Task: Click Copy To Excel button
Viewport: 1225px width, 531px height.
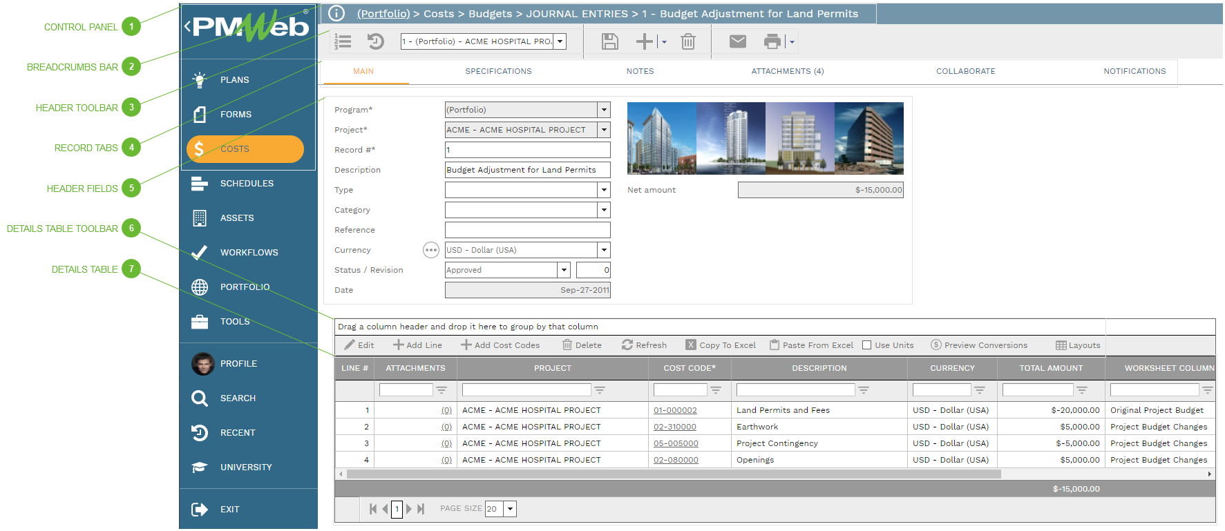Action: 721,345
